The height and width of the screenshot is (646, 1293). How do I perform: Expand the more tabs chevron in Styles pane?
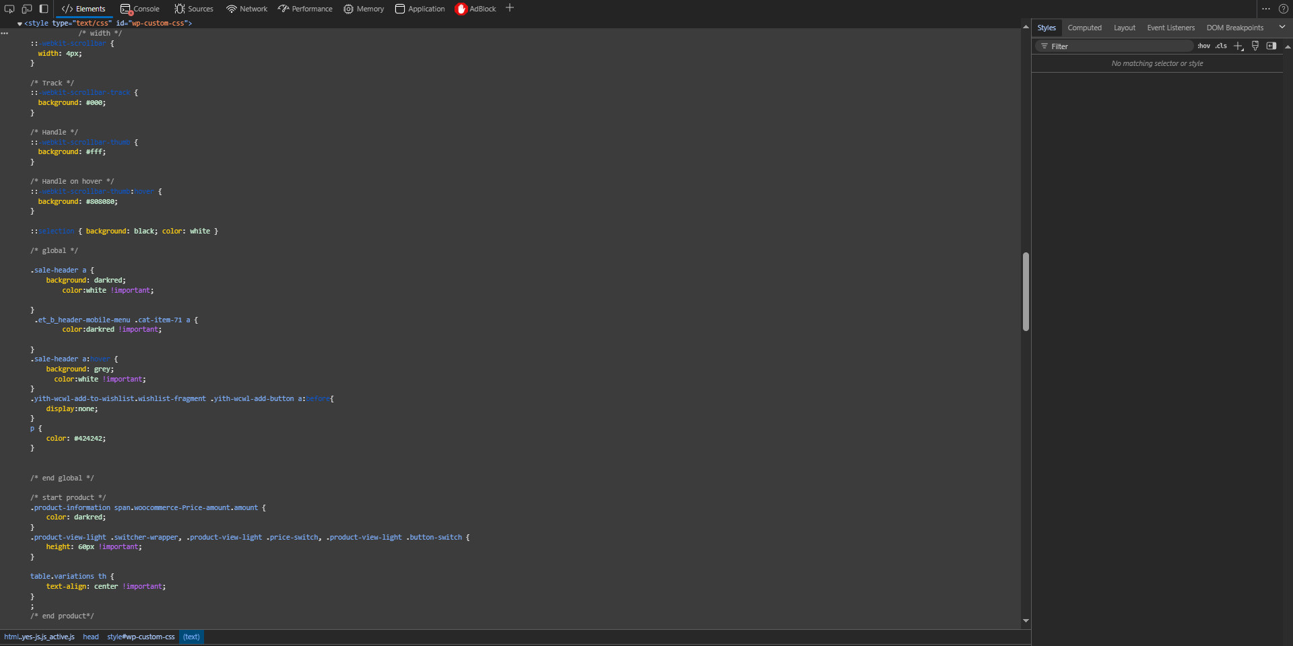pyautogui.click(x=1282, y=27)
